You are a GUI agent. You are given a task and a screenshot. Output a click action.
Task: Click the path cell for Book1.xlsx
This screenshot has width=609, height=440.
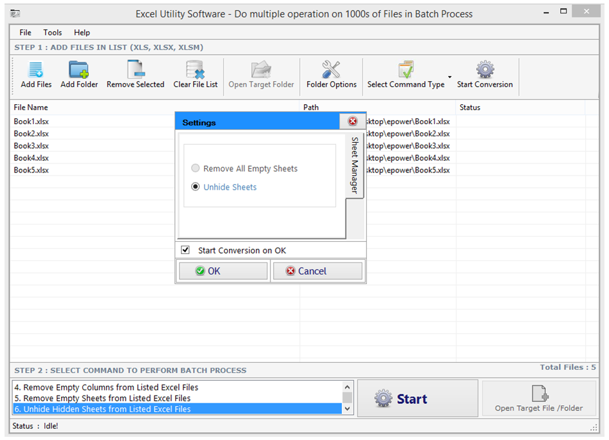coord(408,122)
